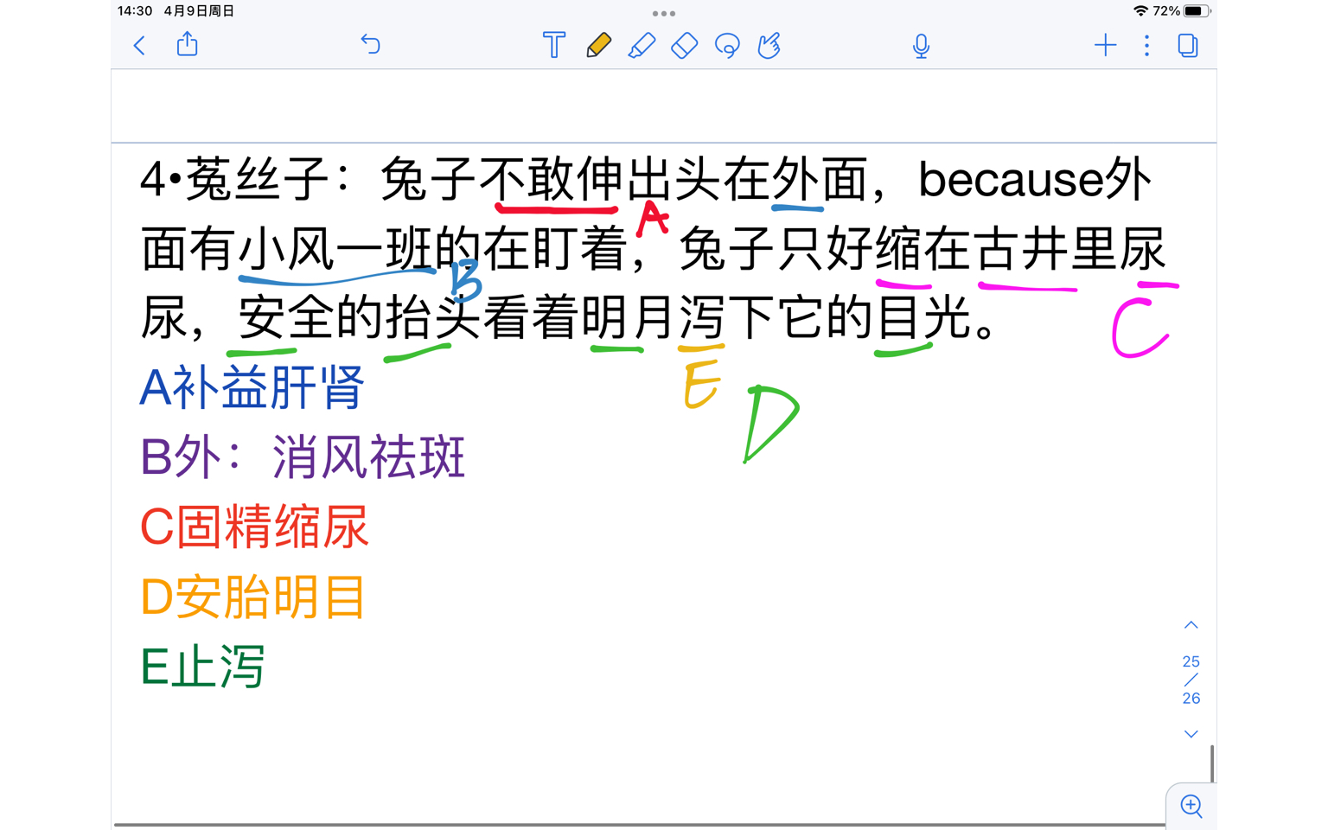Screen dimensions: 1328x830
Task: Tap Undo to reverse the last stroke
Action: click(x=370, y=45)
